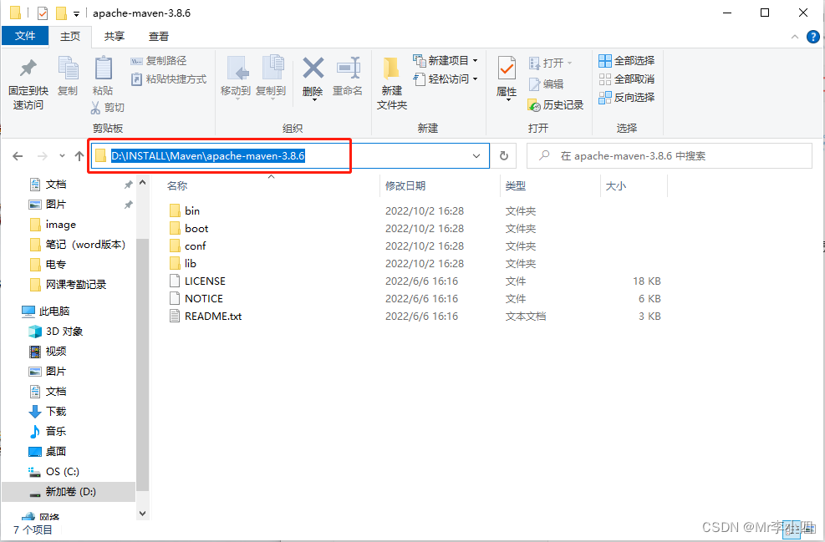Open 笔记 (word版本) folder in sidebar
This screenshot has height=542, width=825.
[78, 245]
